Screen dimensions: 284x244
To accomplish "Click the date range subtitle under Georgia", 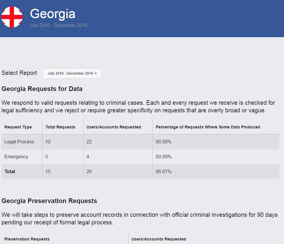I will coord(58,25).
